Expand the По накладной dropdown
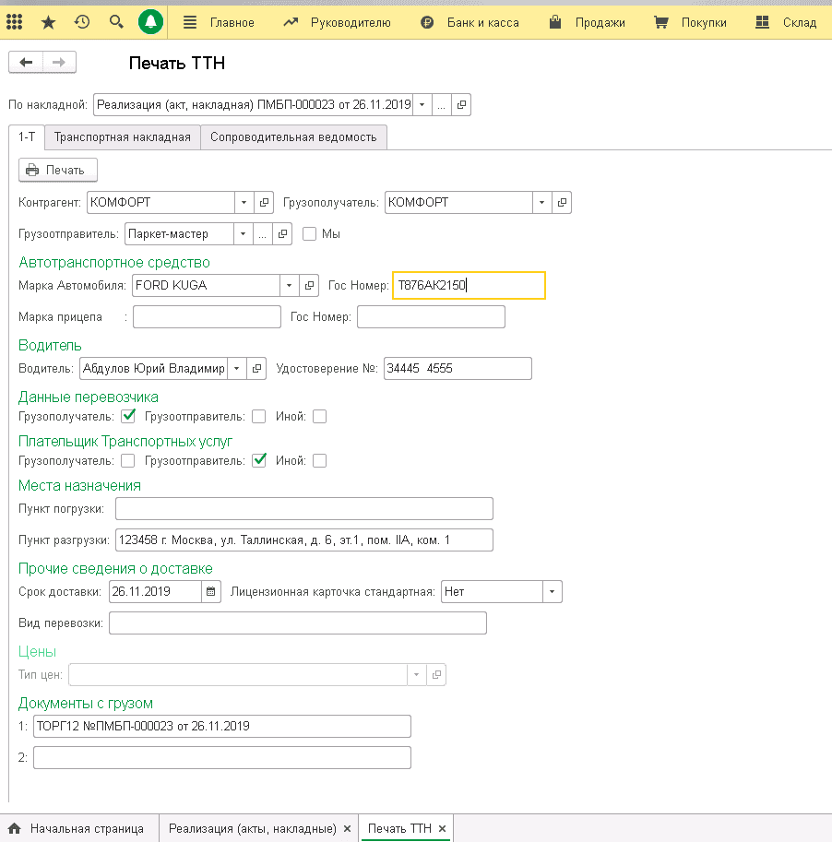 pyautogui.click(x=422, y=105)
